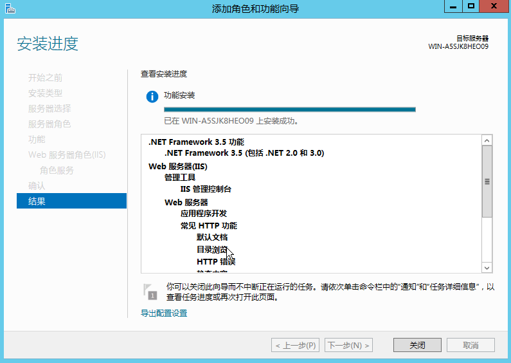Click '功能安装' status label

pyautogui.click(x=179, y=95)
